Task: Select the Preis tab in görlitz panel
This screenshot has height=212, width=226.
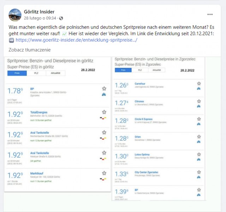Action: [17, 73]
